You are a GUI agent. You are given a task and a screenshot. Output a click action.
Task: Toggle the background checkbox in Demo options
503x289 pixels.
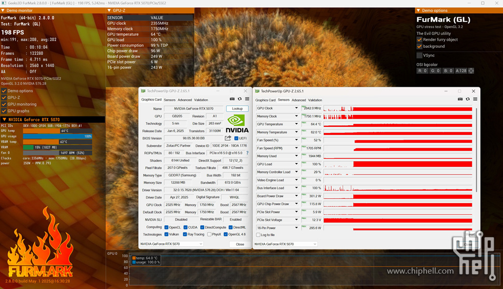coord(419,46)
